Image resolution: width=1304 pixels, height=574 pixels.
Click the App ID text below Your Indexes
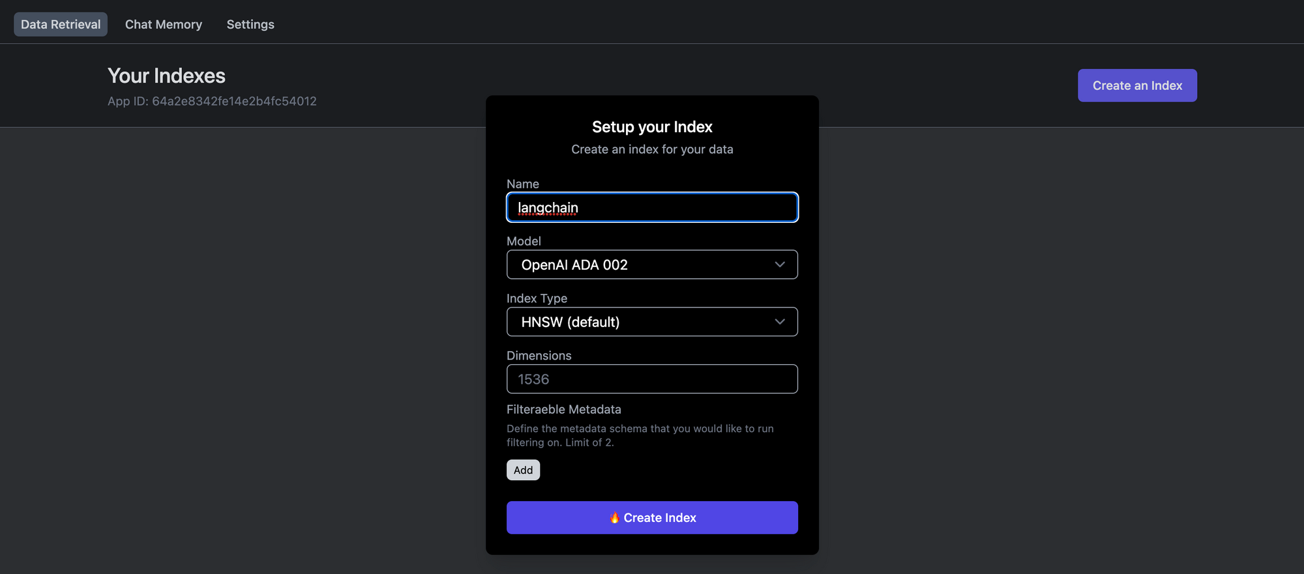(212, 101)
